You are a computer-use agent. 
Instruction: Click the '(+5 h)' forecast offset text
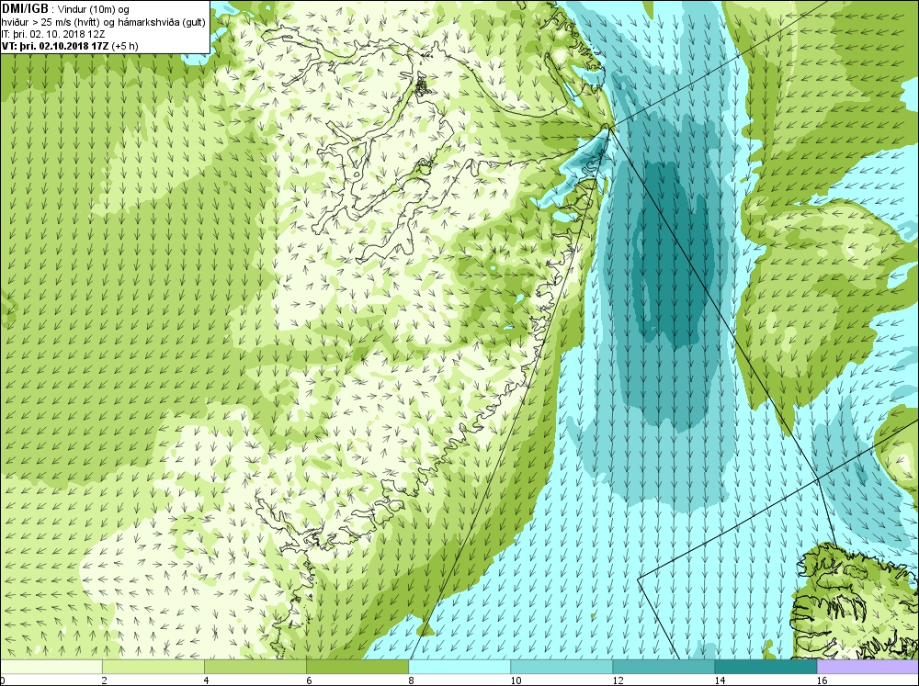pos(125,46)
